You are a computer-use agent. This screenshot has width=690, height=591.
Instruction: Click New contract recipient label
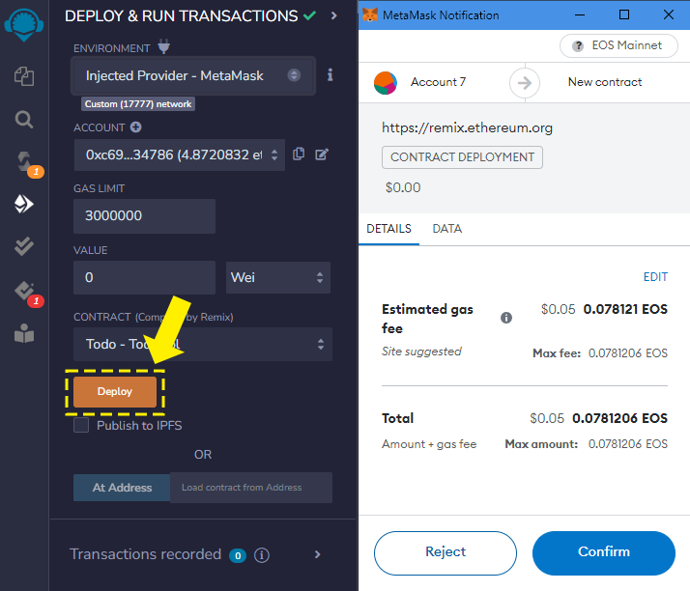tap(605, 82)
